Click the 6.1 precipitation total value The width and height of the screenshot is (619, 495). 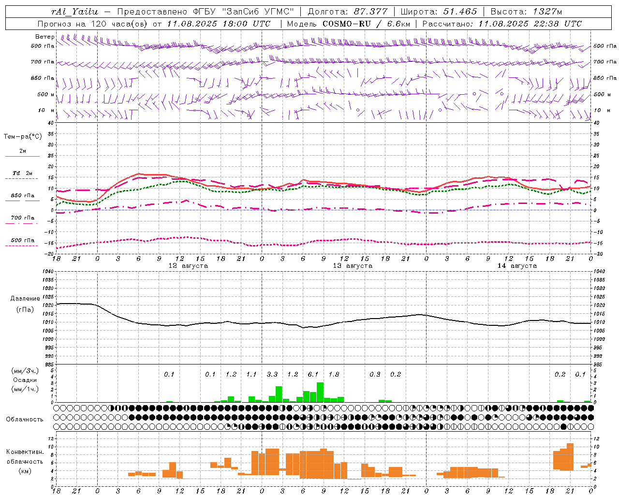click(313, 374)
